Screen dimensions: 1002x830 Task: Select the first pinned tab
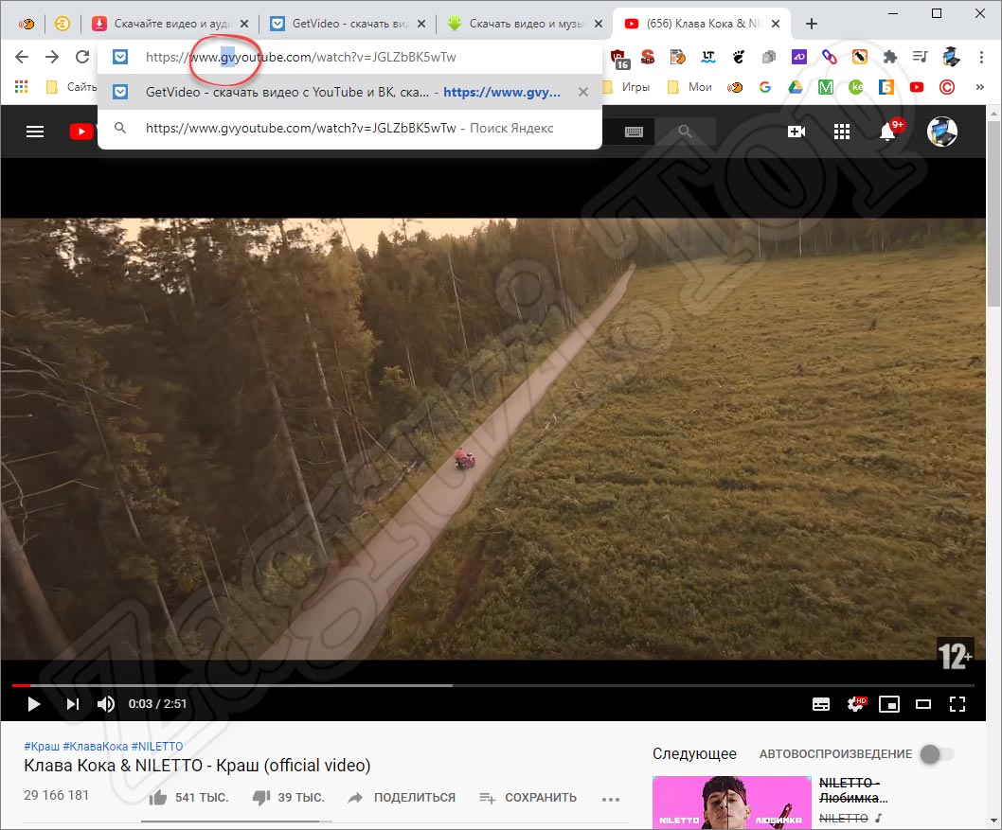(x=27, y=24)
